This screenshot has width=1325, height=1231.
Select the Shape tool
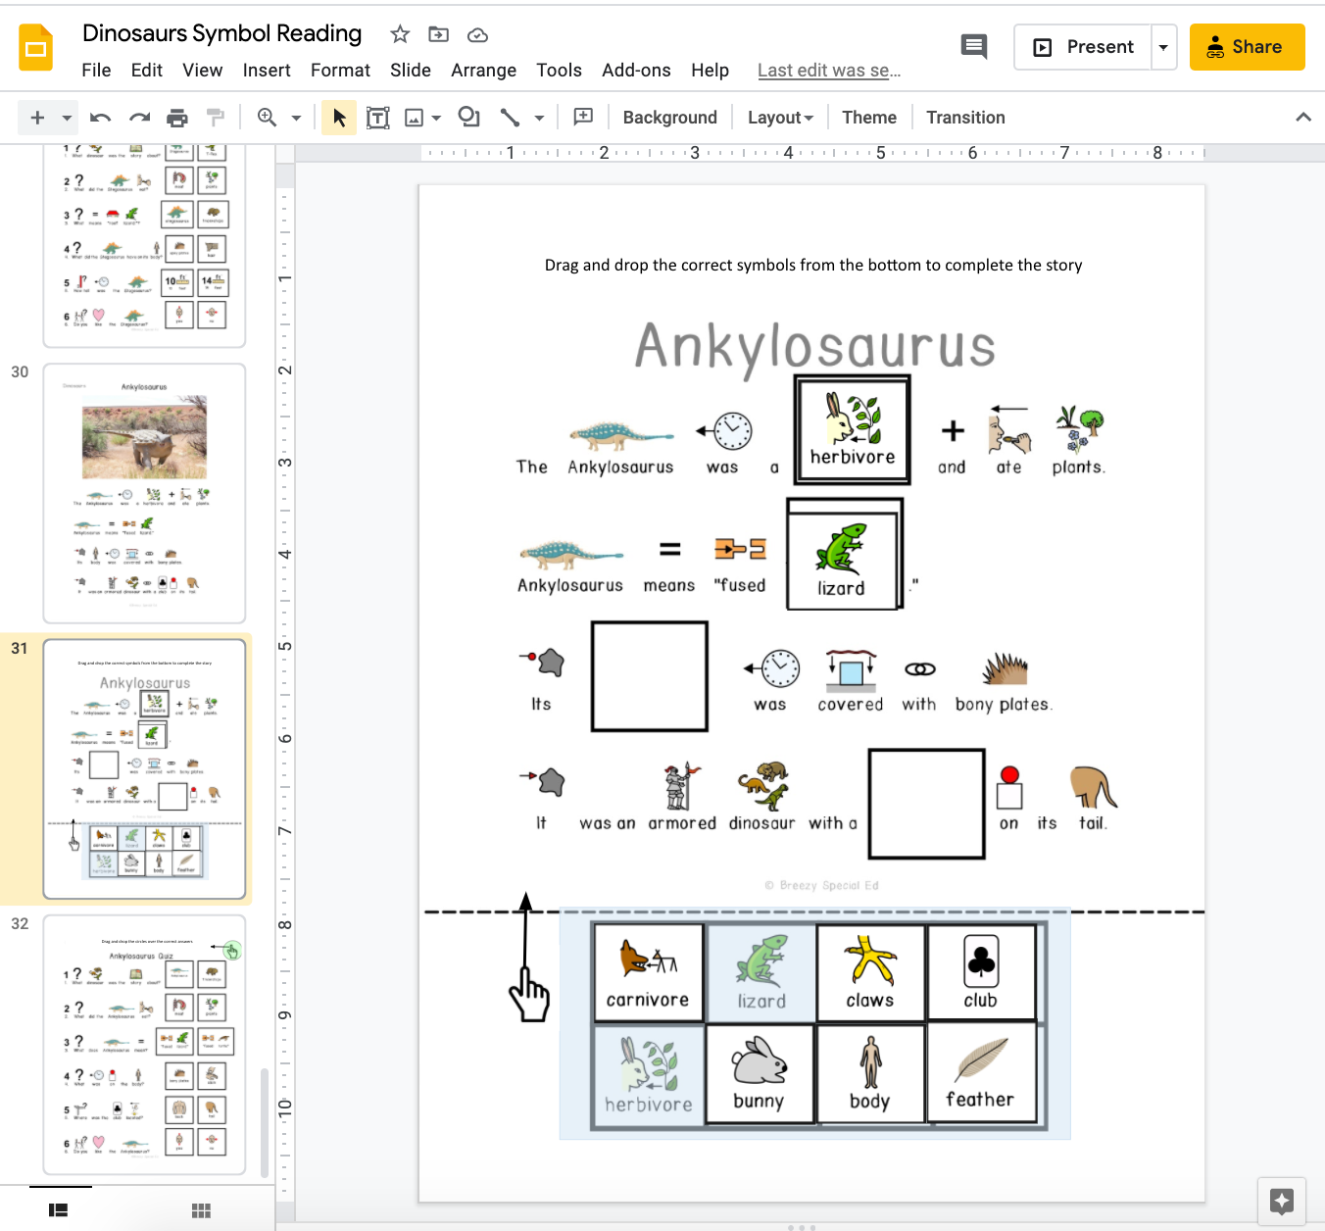click(x=469, y=118)
